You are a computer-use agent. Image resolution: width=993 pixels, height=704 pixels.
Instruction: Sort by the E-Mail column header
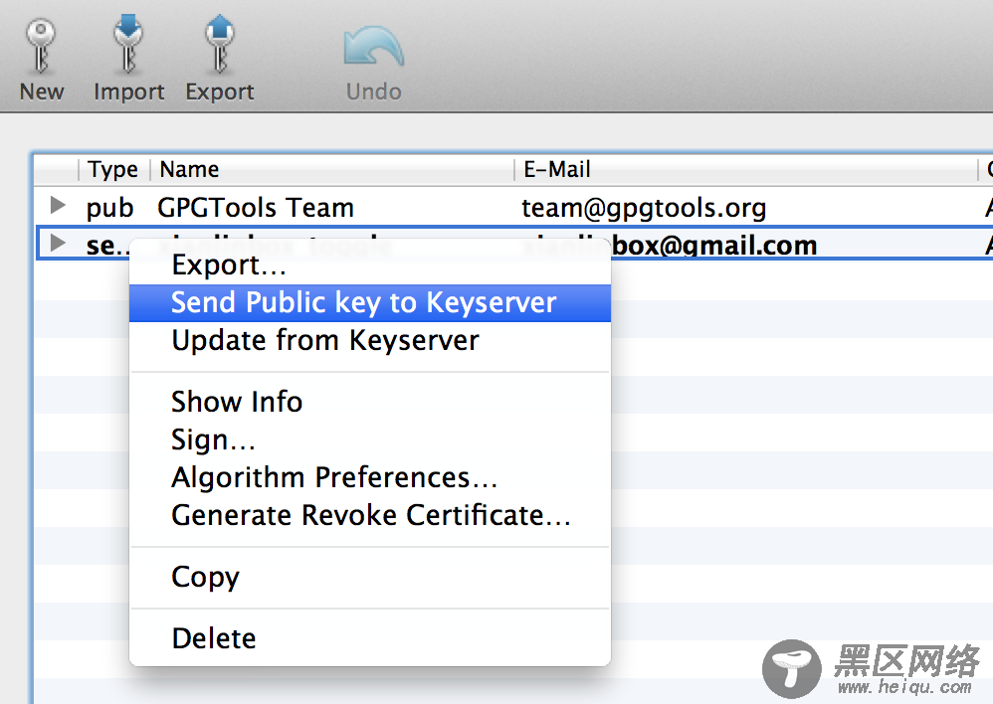(746, 170)
